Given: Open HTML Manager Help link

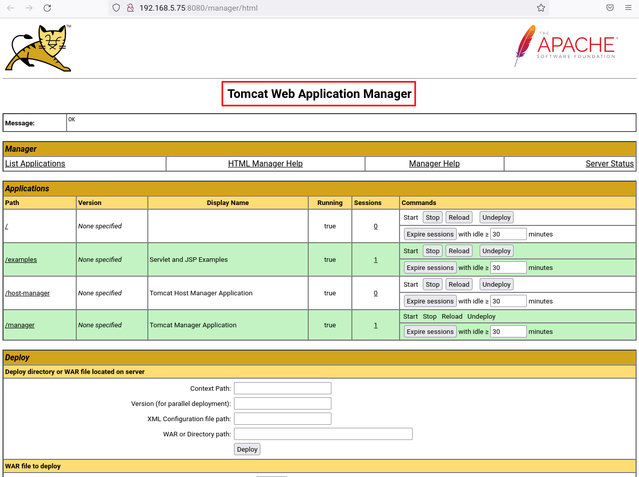Looking at the screenshot, I should point(265,164).
